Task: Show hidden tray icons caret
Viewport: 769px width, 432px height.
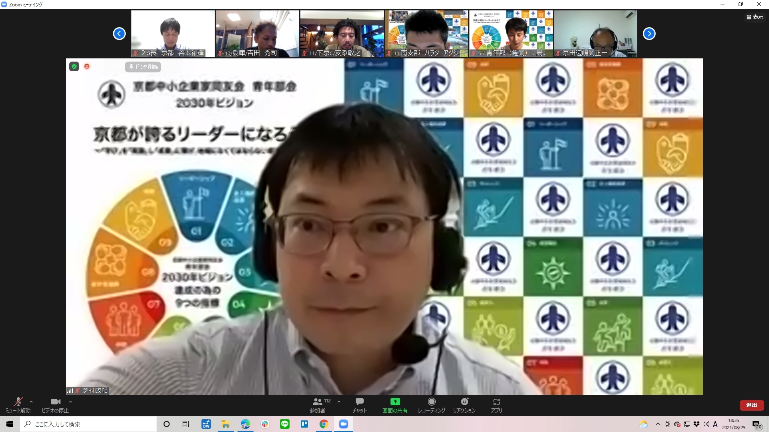Action: (658, 424)
